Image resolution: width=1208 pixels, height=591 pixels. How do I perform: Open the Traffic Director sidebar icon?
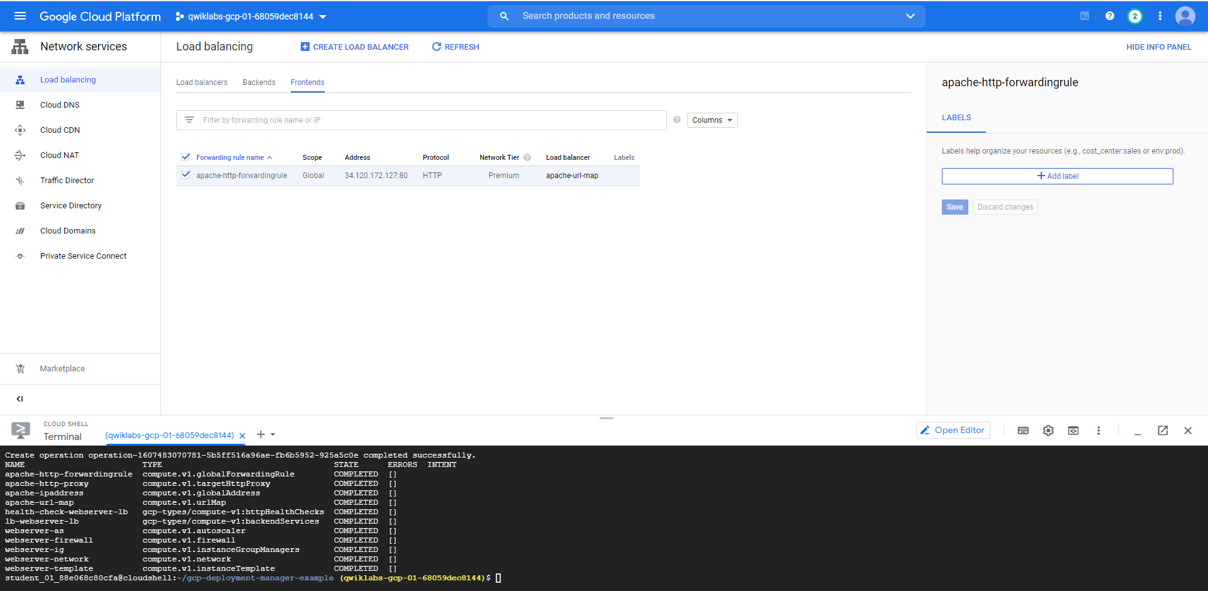(20, 181)
